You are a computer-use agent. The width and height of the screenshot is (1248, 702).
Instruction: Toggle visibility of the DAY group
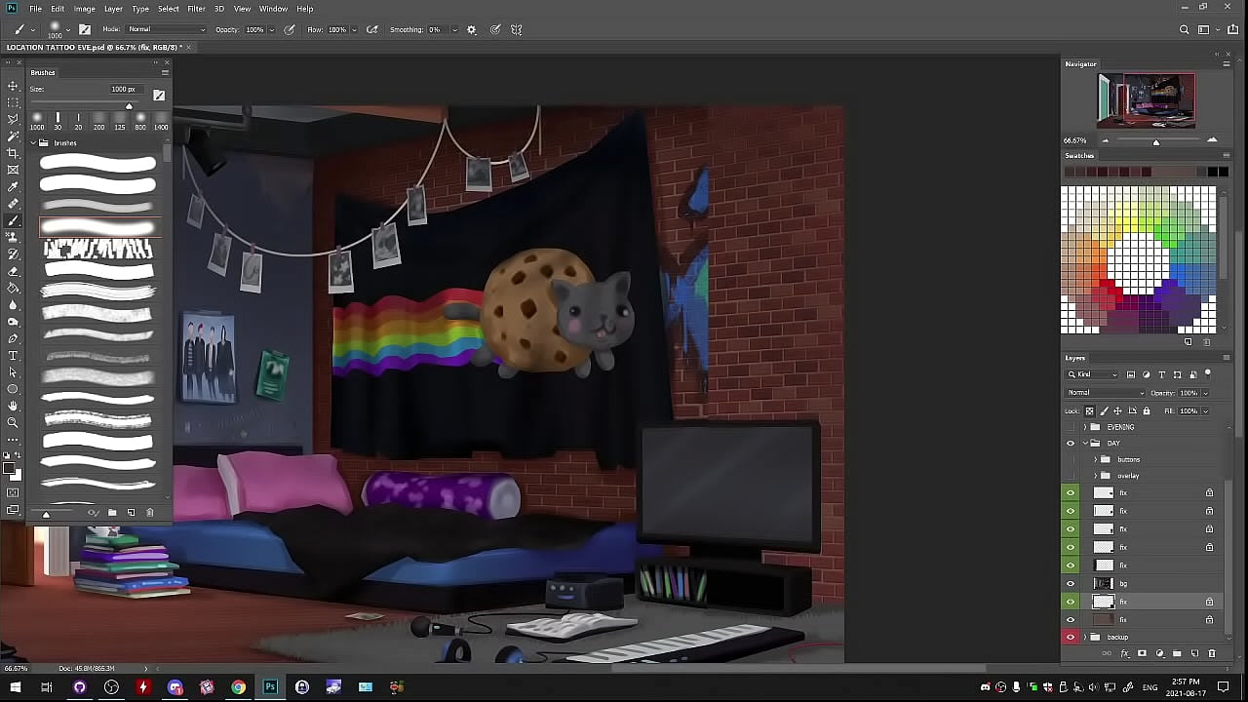tap(1071, 444)
